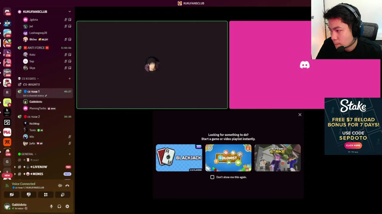
Task: Expand KUKUFANSCLUB server menu chevron
Action: 70,12
